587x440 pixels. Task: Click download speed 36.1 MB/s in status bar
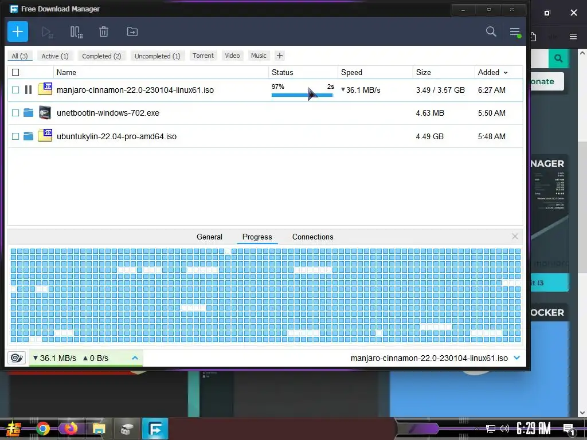click(x=54, y=358)
